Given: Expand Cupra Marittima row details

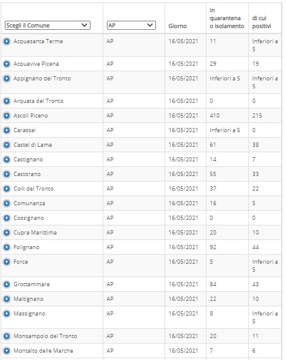Looking at the screenshot, I should (x=7, y=233).
